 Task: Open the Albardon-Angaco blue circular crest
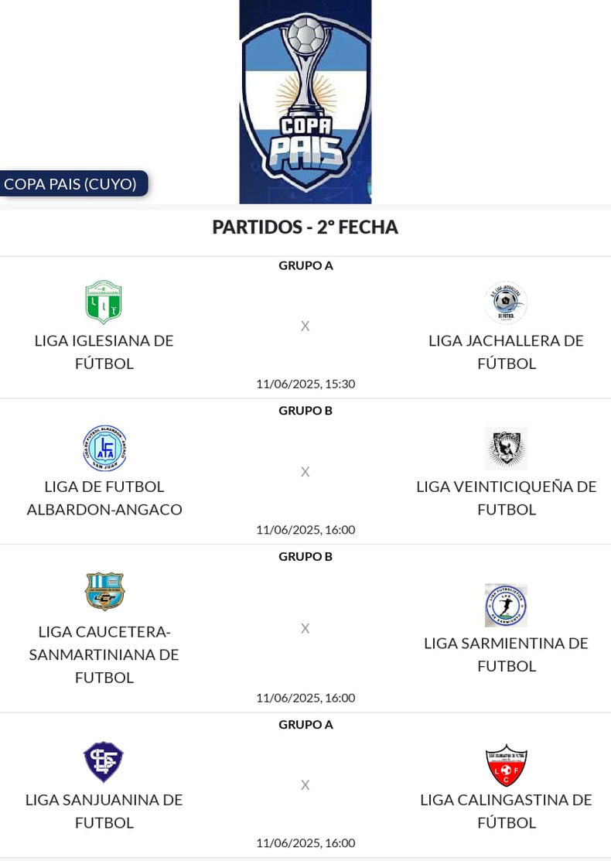pos(104,448)
